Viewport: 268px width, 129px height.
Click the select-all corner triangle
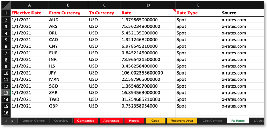click(x=6, y=6)
